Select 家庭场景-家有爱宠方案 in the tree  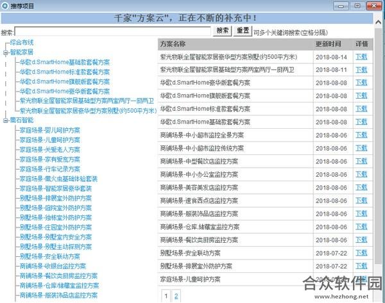[x=50, y=160]
